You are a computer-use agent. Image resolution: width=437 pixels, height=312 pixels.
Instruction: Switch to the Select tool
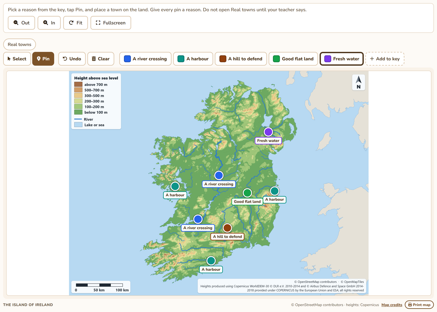tap(17, 59)
